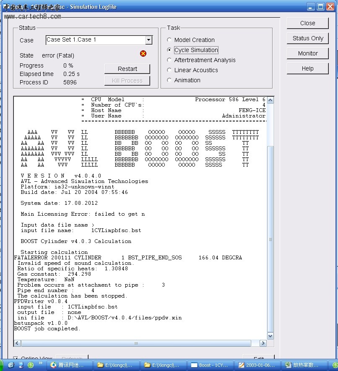338x371 pixels.
Task: Click the Status Only button
Action: [x=307, y=38]
